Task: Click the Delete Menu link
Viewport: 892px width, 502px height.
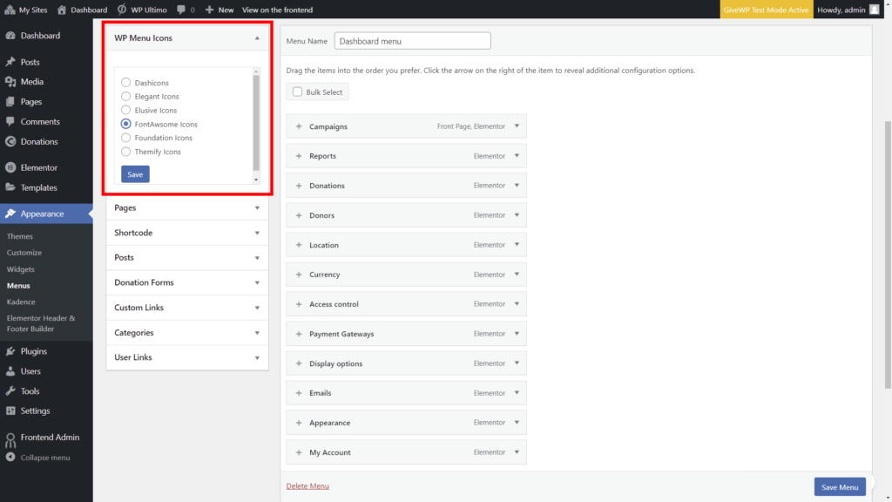Action: tap(307, 485)
